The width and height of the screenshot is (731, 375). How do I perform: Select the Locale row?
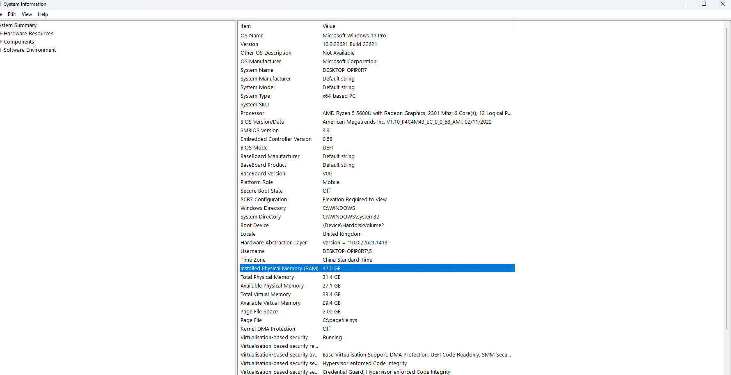click(377, 234)
